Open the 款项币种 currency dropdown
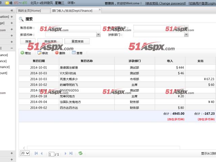The width and height of the screenshot is (216, 162). [x=98, y=34]
